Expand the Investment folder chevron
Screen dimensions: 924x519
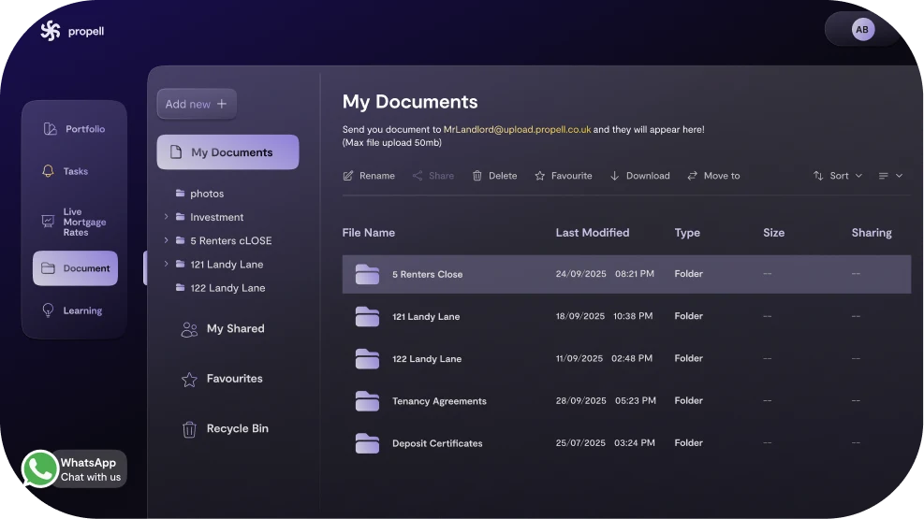pos(167,217)
